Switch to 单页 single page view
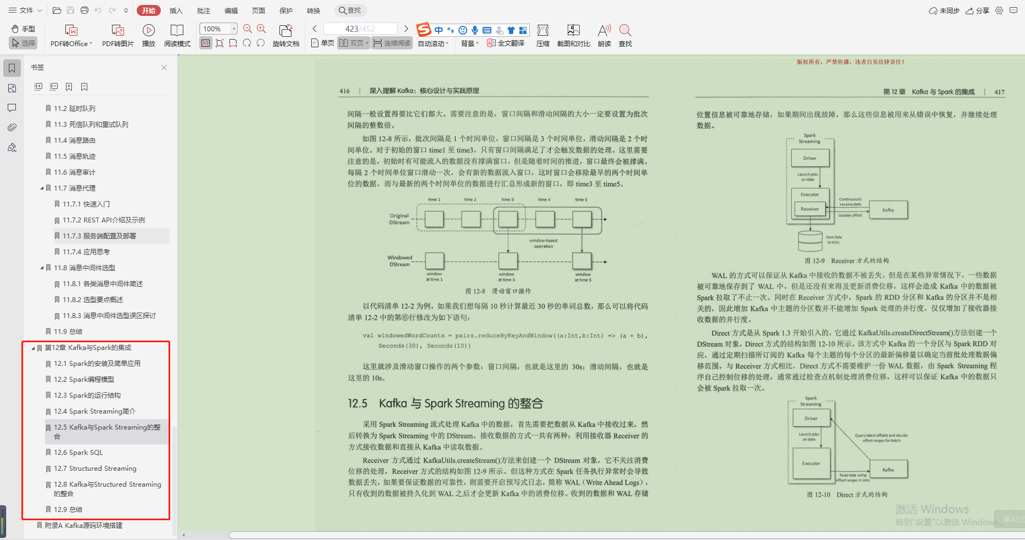Viewport: 1025px width, 540px height. click(322, 43)
